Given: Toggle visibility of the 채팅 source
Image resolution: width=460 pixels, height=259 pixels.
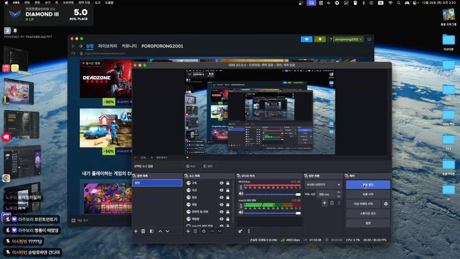Looking at the screenshot, I should (x=221, y=205).
